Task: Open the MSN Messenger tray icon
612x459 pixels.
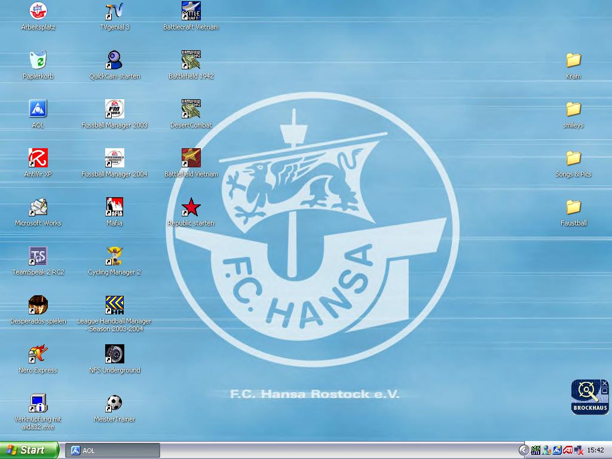Action: coord(546,450)
